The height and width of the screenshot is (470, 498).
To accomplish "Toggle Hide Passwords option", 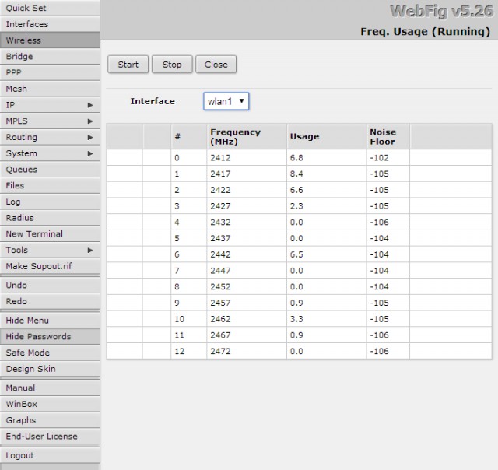I will (50, 337).
